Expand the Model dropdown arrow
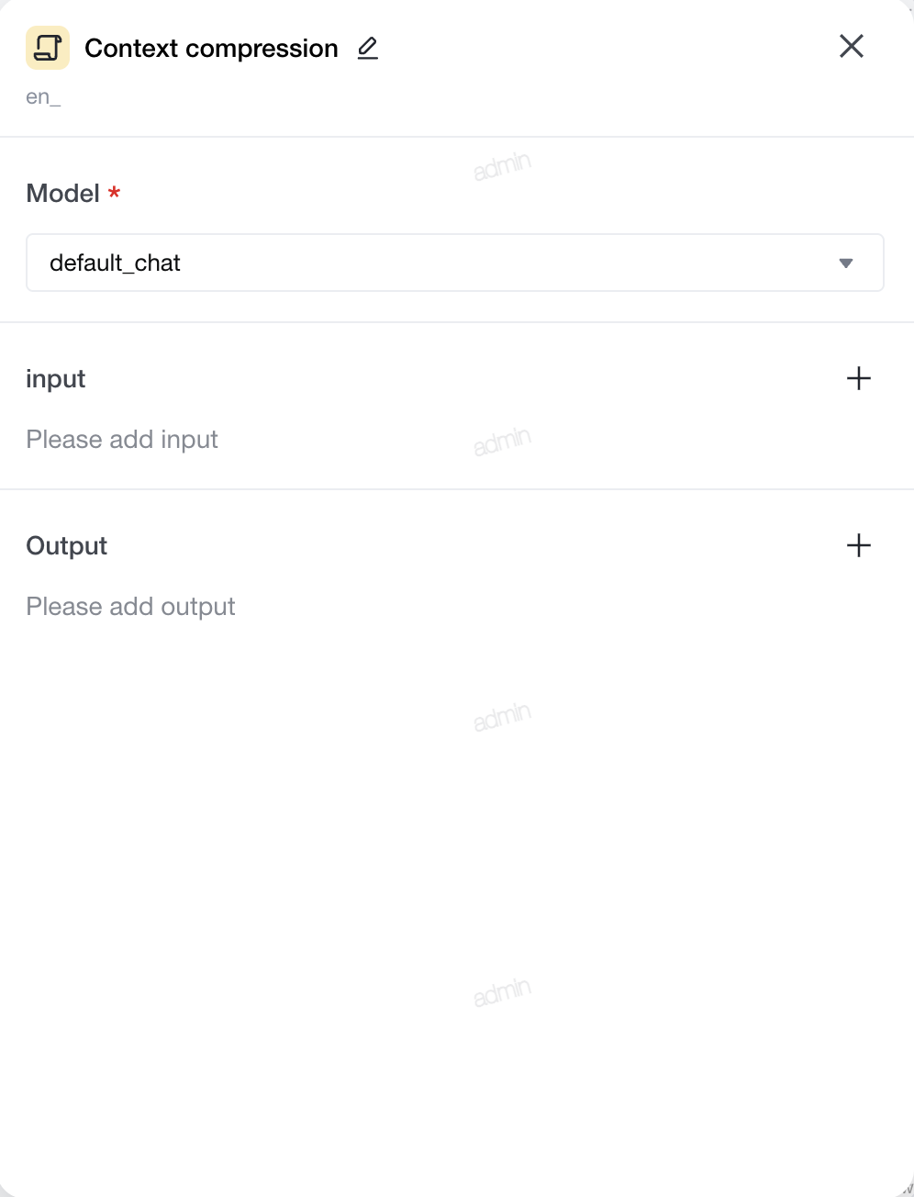The image size is (914, 1197). coord(846,263)
